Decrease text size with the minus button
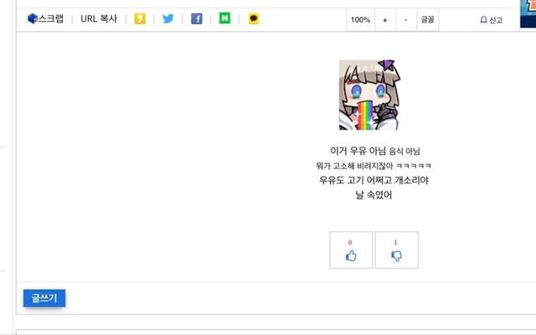The image size is (536, 335). point(406,20)
